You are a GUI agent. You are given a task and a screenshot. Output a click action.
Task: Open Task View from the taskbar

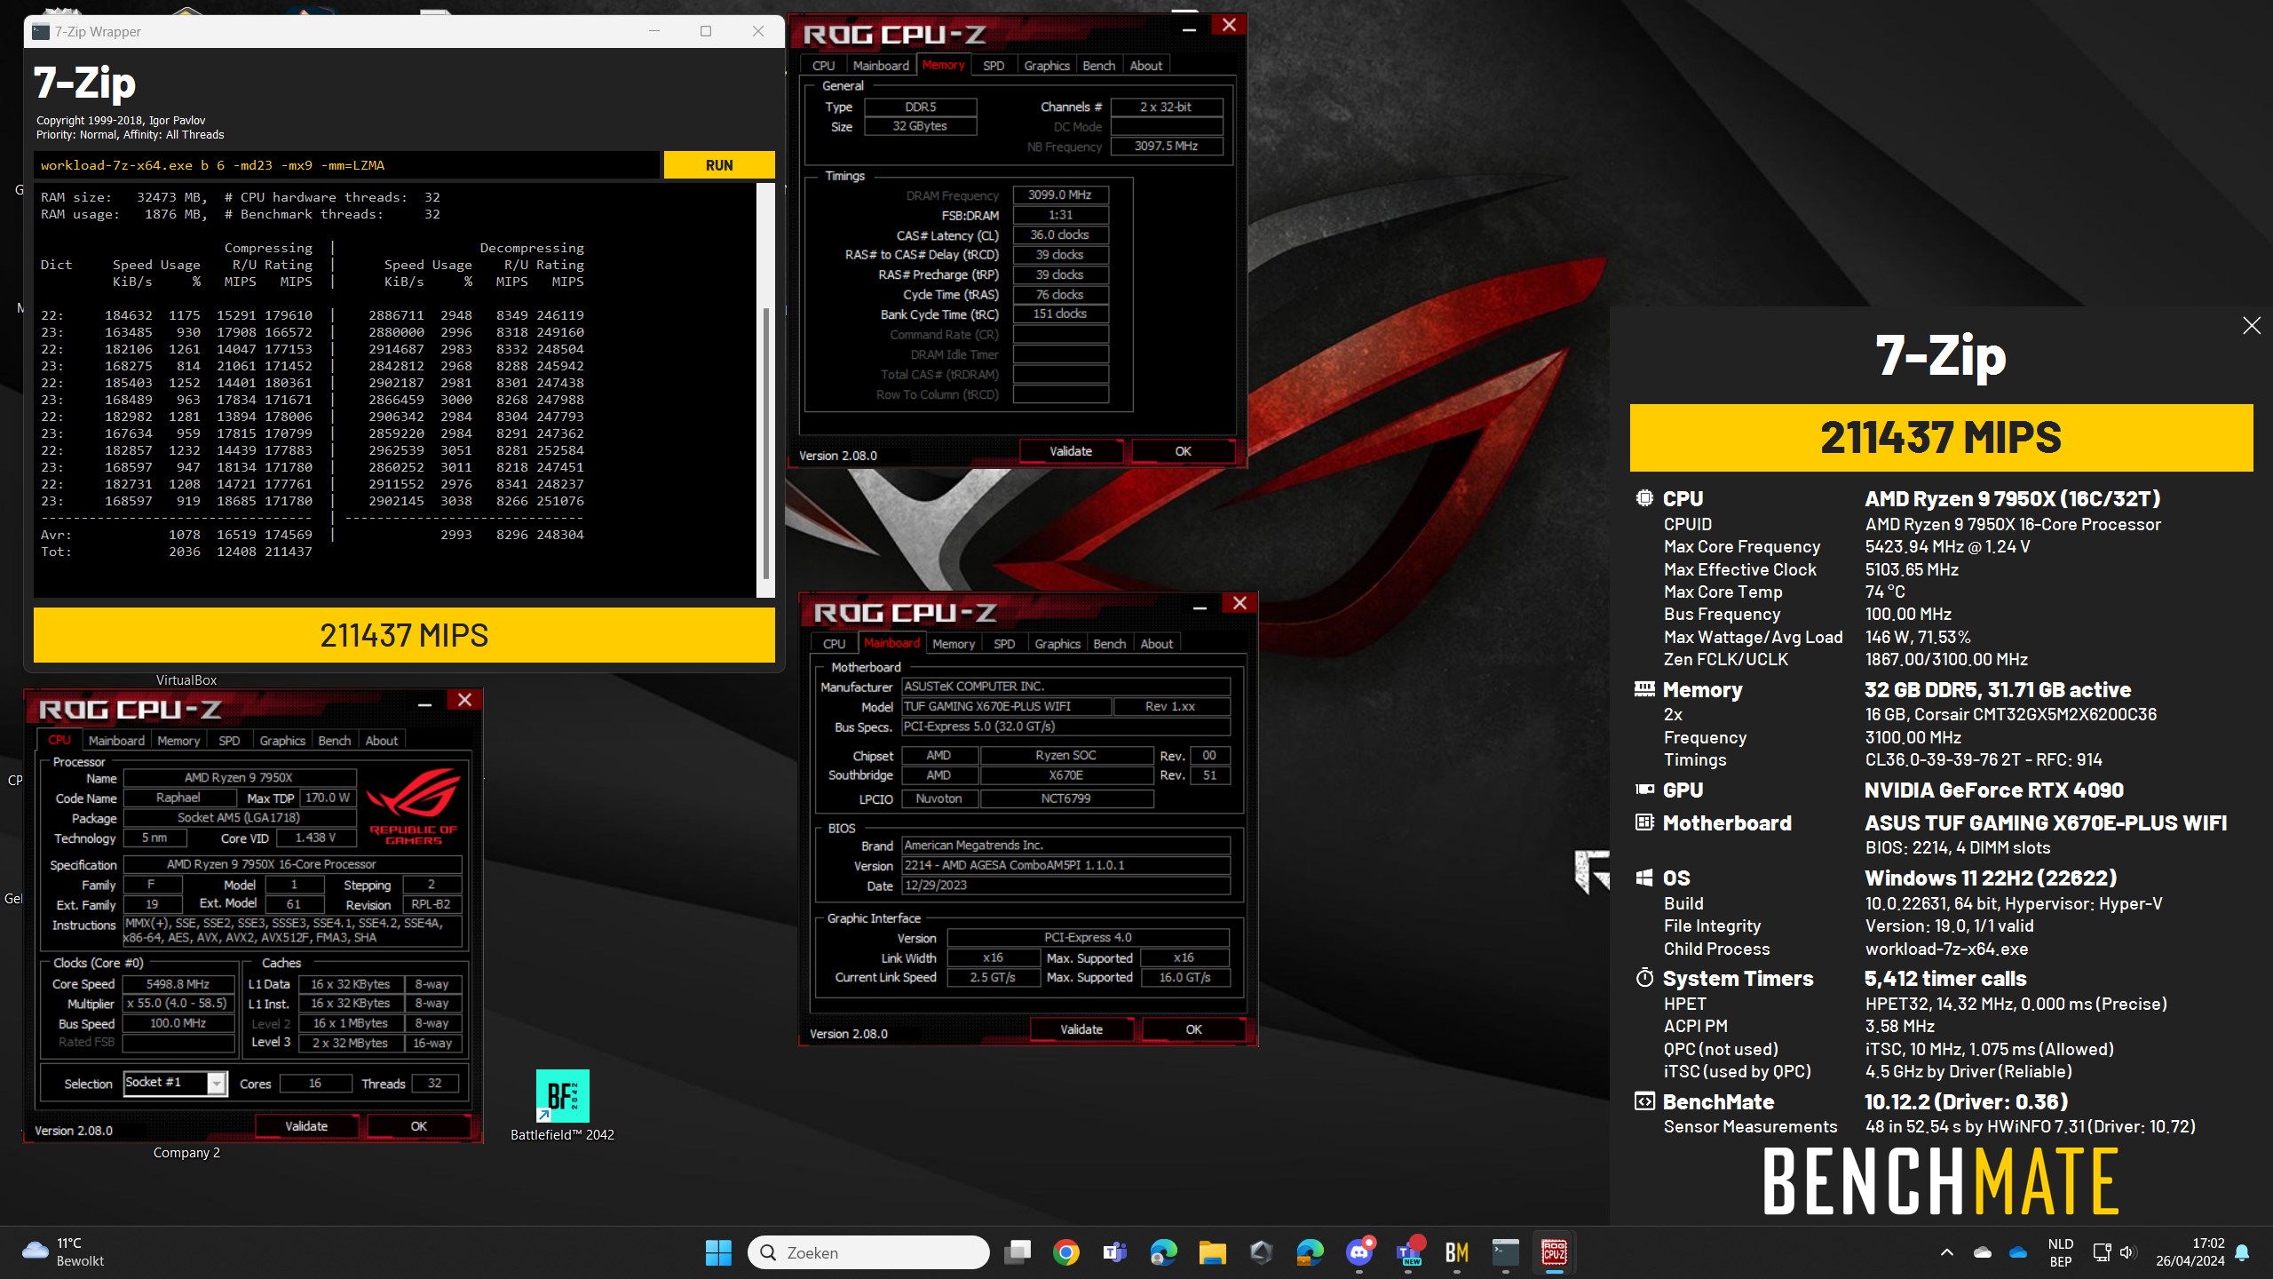click(1017, 1252)
